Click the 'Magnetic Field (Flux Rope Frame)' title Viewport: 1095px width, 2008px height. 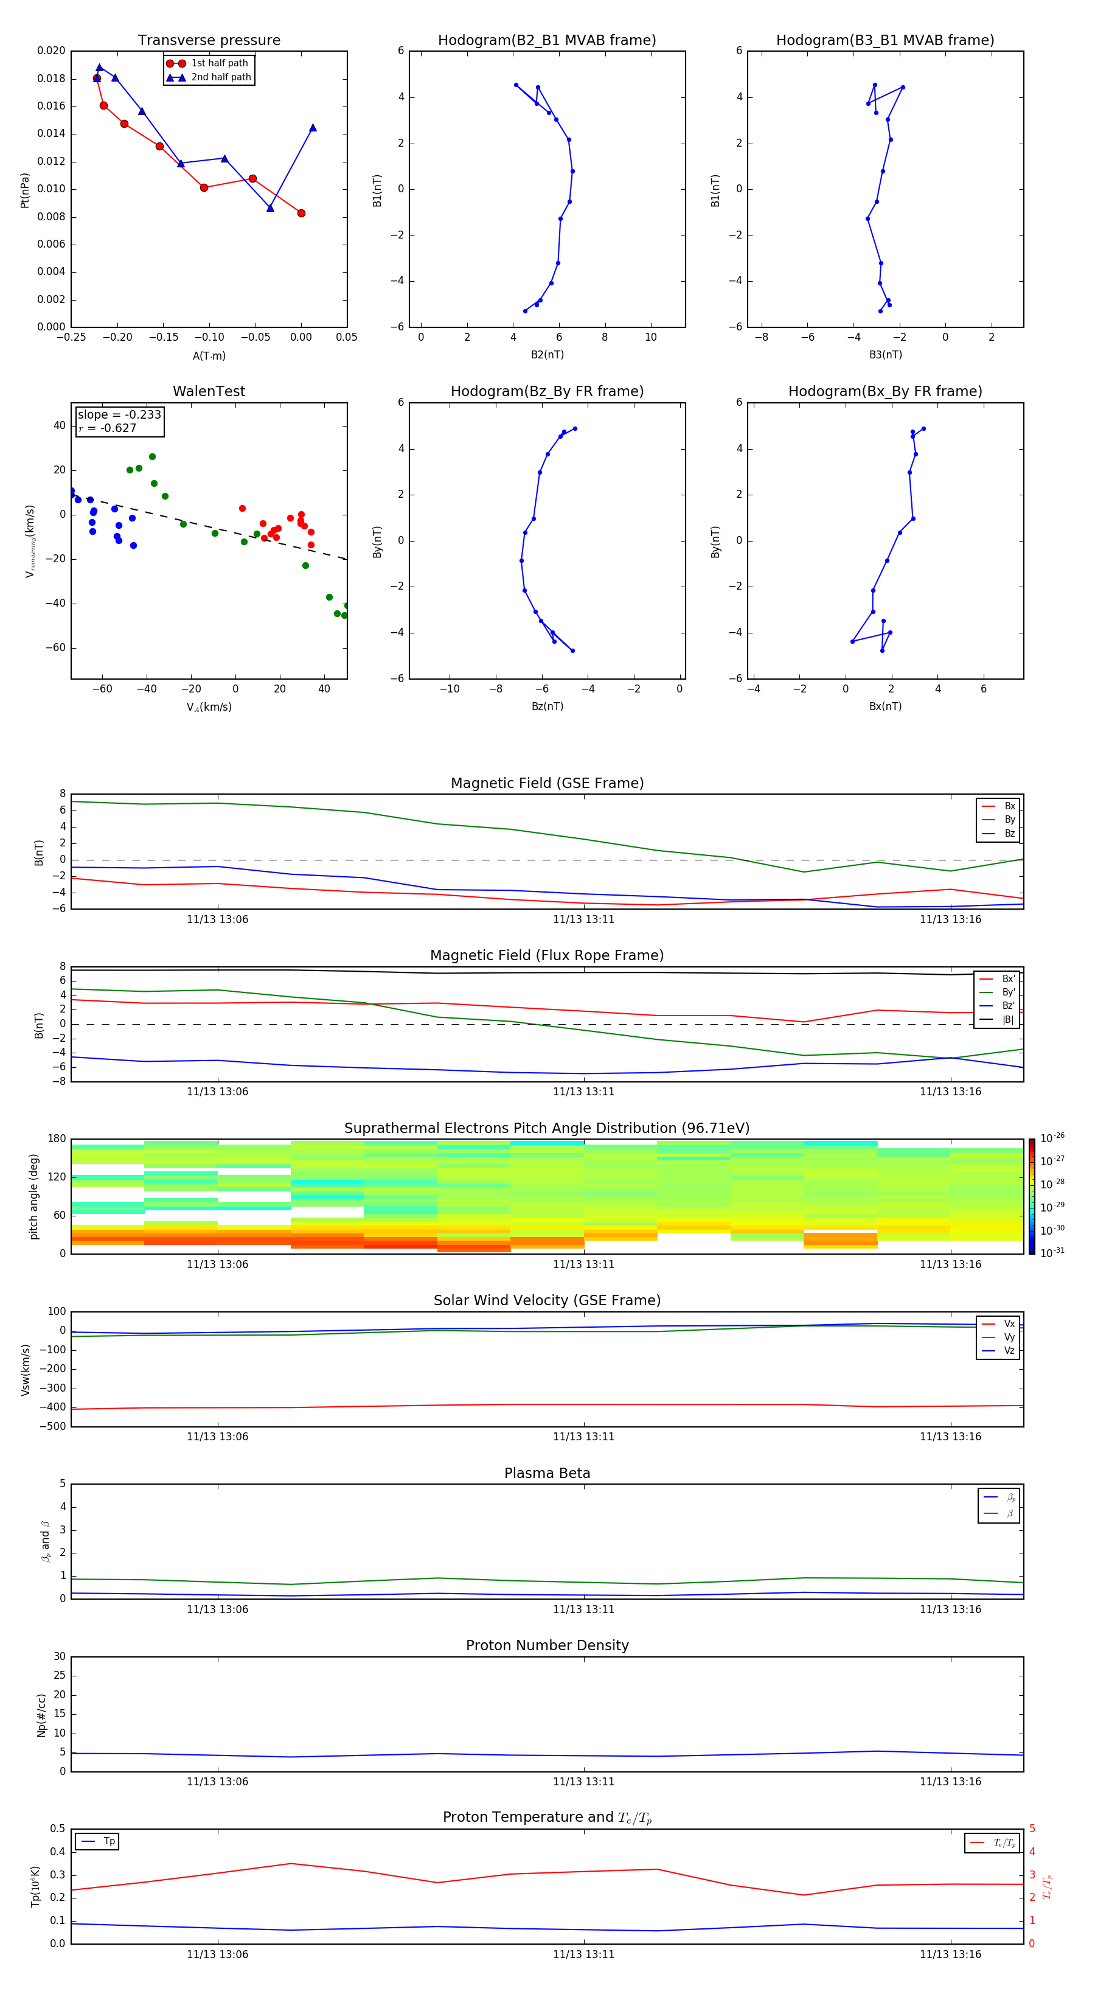pyautogui.click(x=547, y=955)
